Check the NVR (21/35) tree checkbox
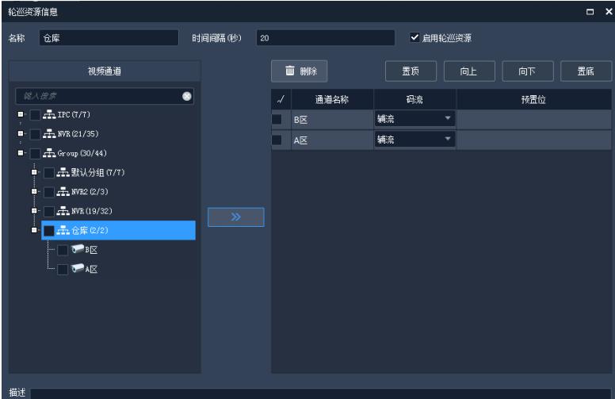615x399 pixels. (36, 134)
